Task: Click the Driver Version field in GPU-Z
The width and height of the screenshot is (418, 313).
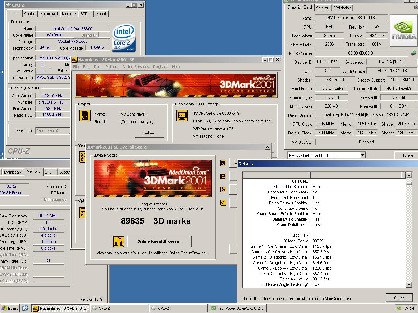Action: [366, 115]
